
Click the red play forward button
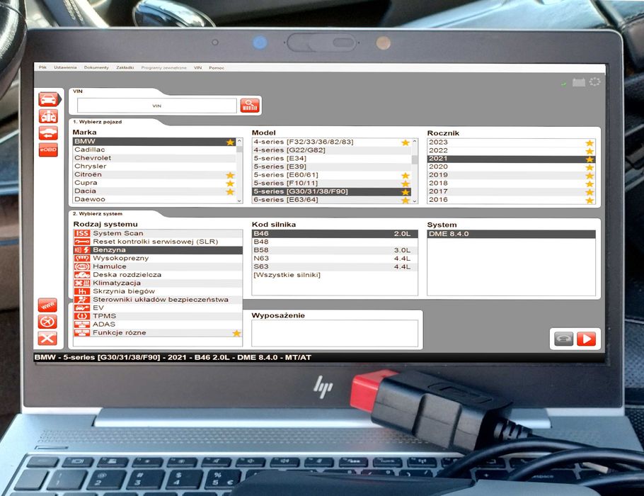pyautogui.click(x=586, y=339)
